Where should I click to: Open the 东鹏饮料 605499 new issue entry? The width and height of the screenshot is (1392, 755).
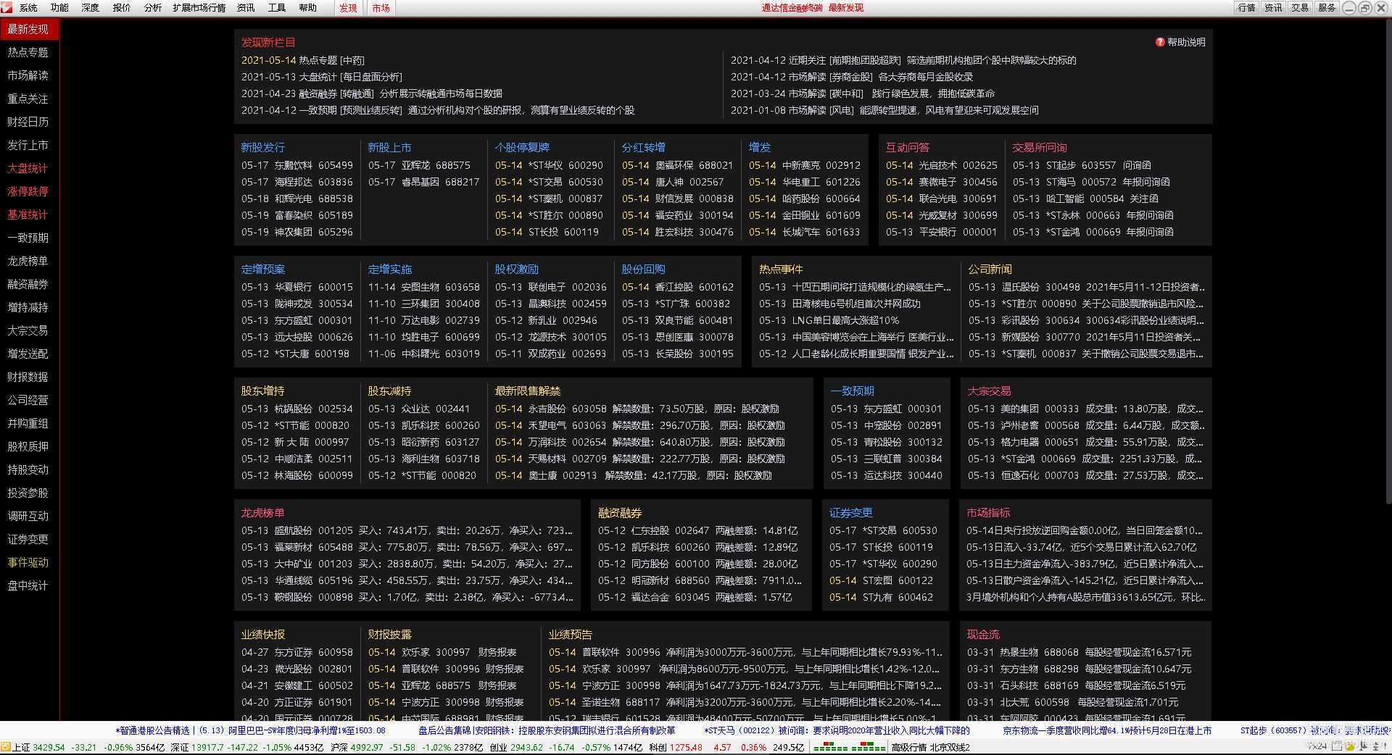(297, 165)
